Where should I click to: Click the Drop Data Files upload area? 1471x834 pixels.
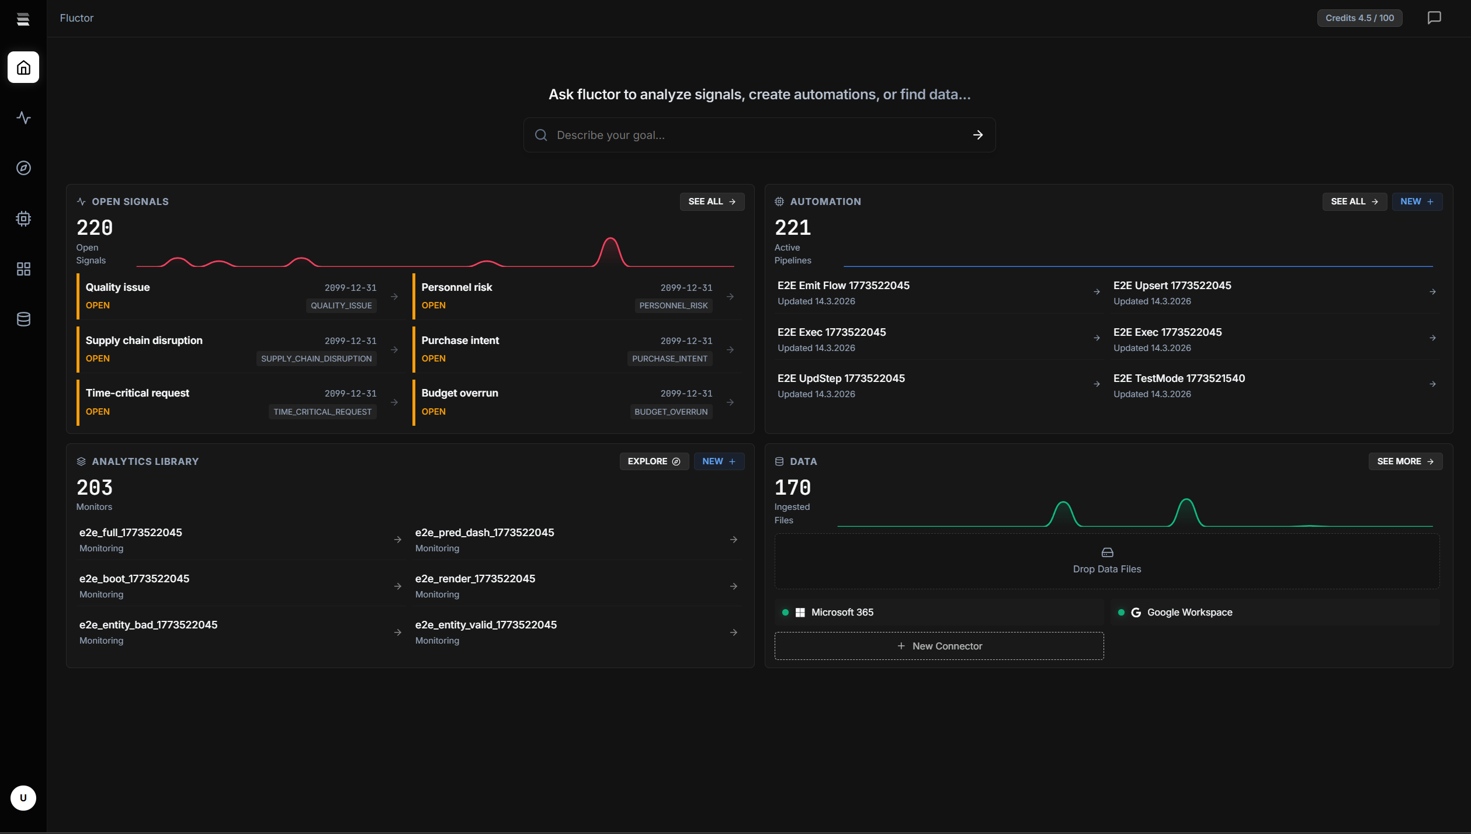pyautogui.click(x=1107, y=561)
